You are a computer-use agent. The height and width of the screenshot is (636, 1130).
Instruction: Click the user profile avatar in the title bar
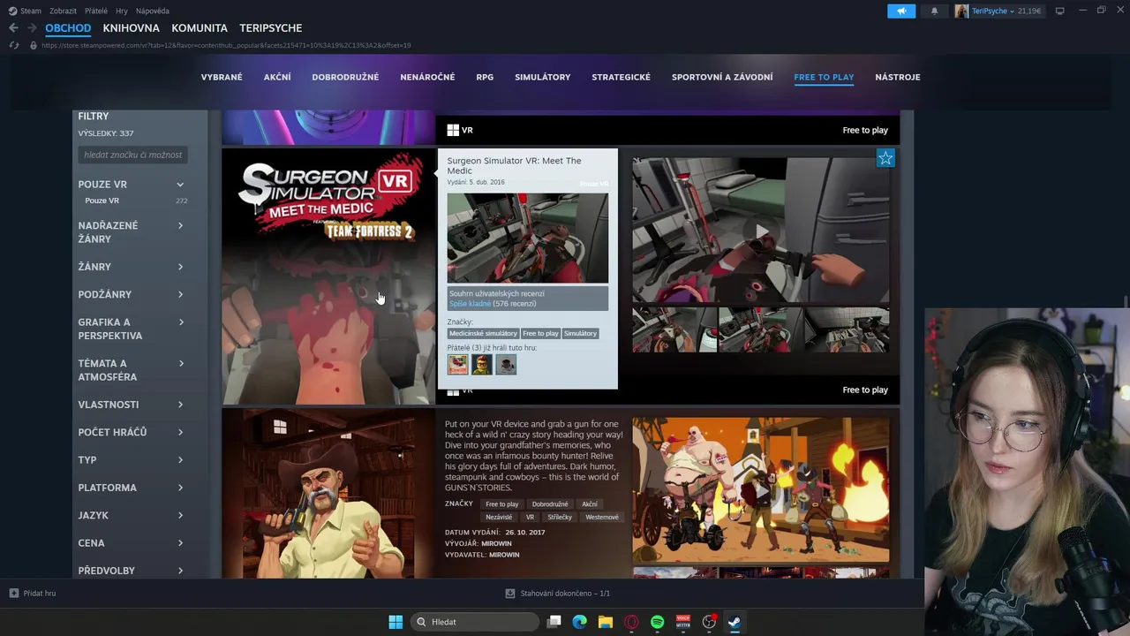[x=961, y=11]
